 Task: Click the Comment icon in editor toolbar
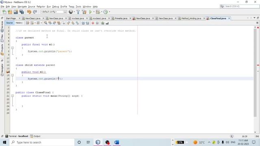[103, 23]
